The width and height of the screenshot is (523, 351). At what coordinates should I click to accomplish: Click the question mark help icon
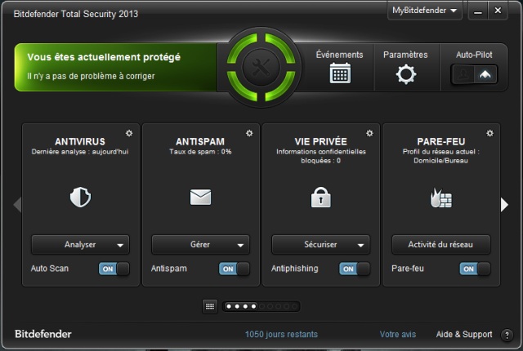tap(507, 335)
